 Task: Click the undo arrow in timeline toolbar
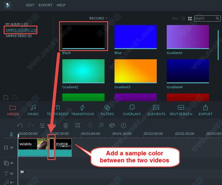[x=20, y=125]
